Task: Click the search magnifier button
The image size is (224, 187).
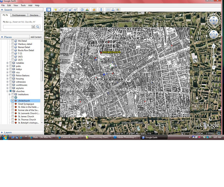Action: (38, 27)
